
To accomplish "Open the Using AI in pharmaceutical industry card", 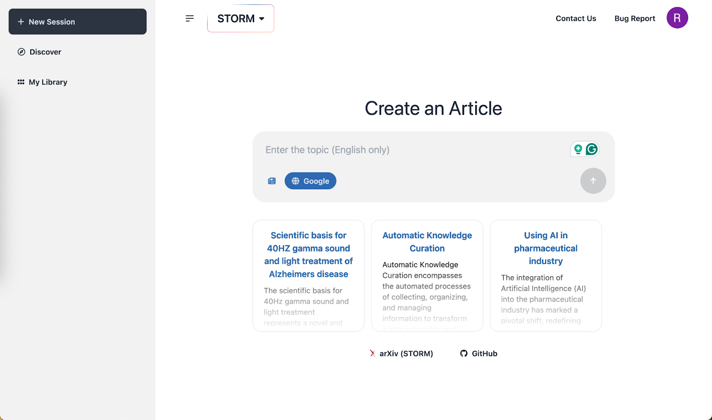I will pyautogui.click(x=546, y=276).
